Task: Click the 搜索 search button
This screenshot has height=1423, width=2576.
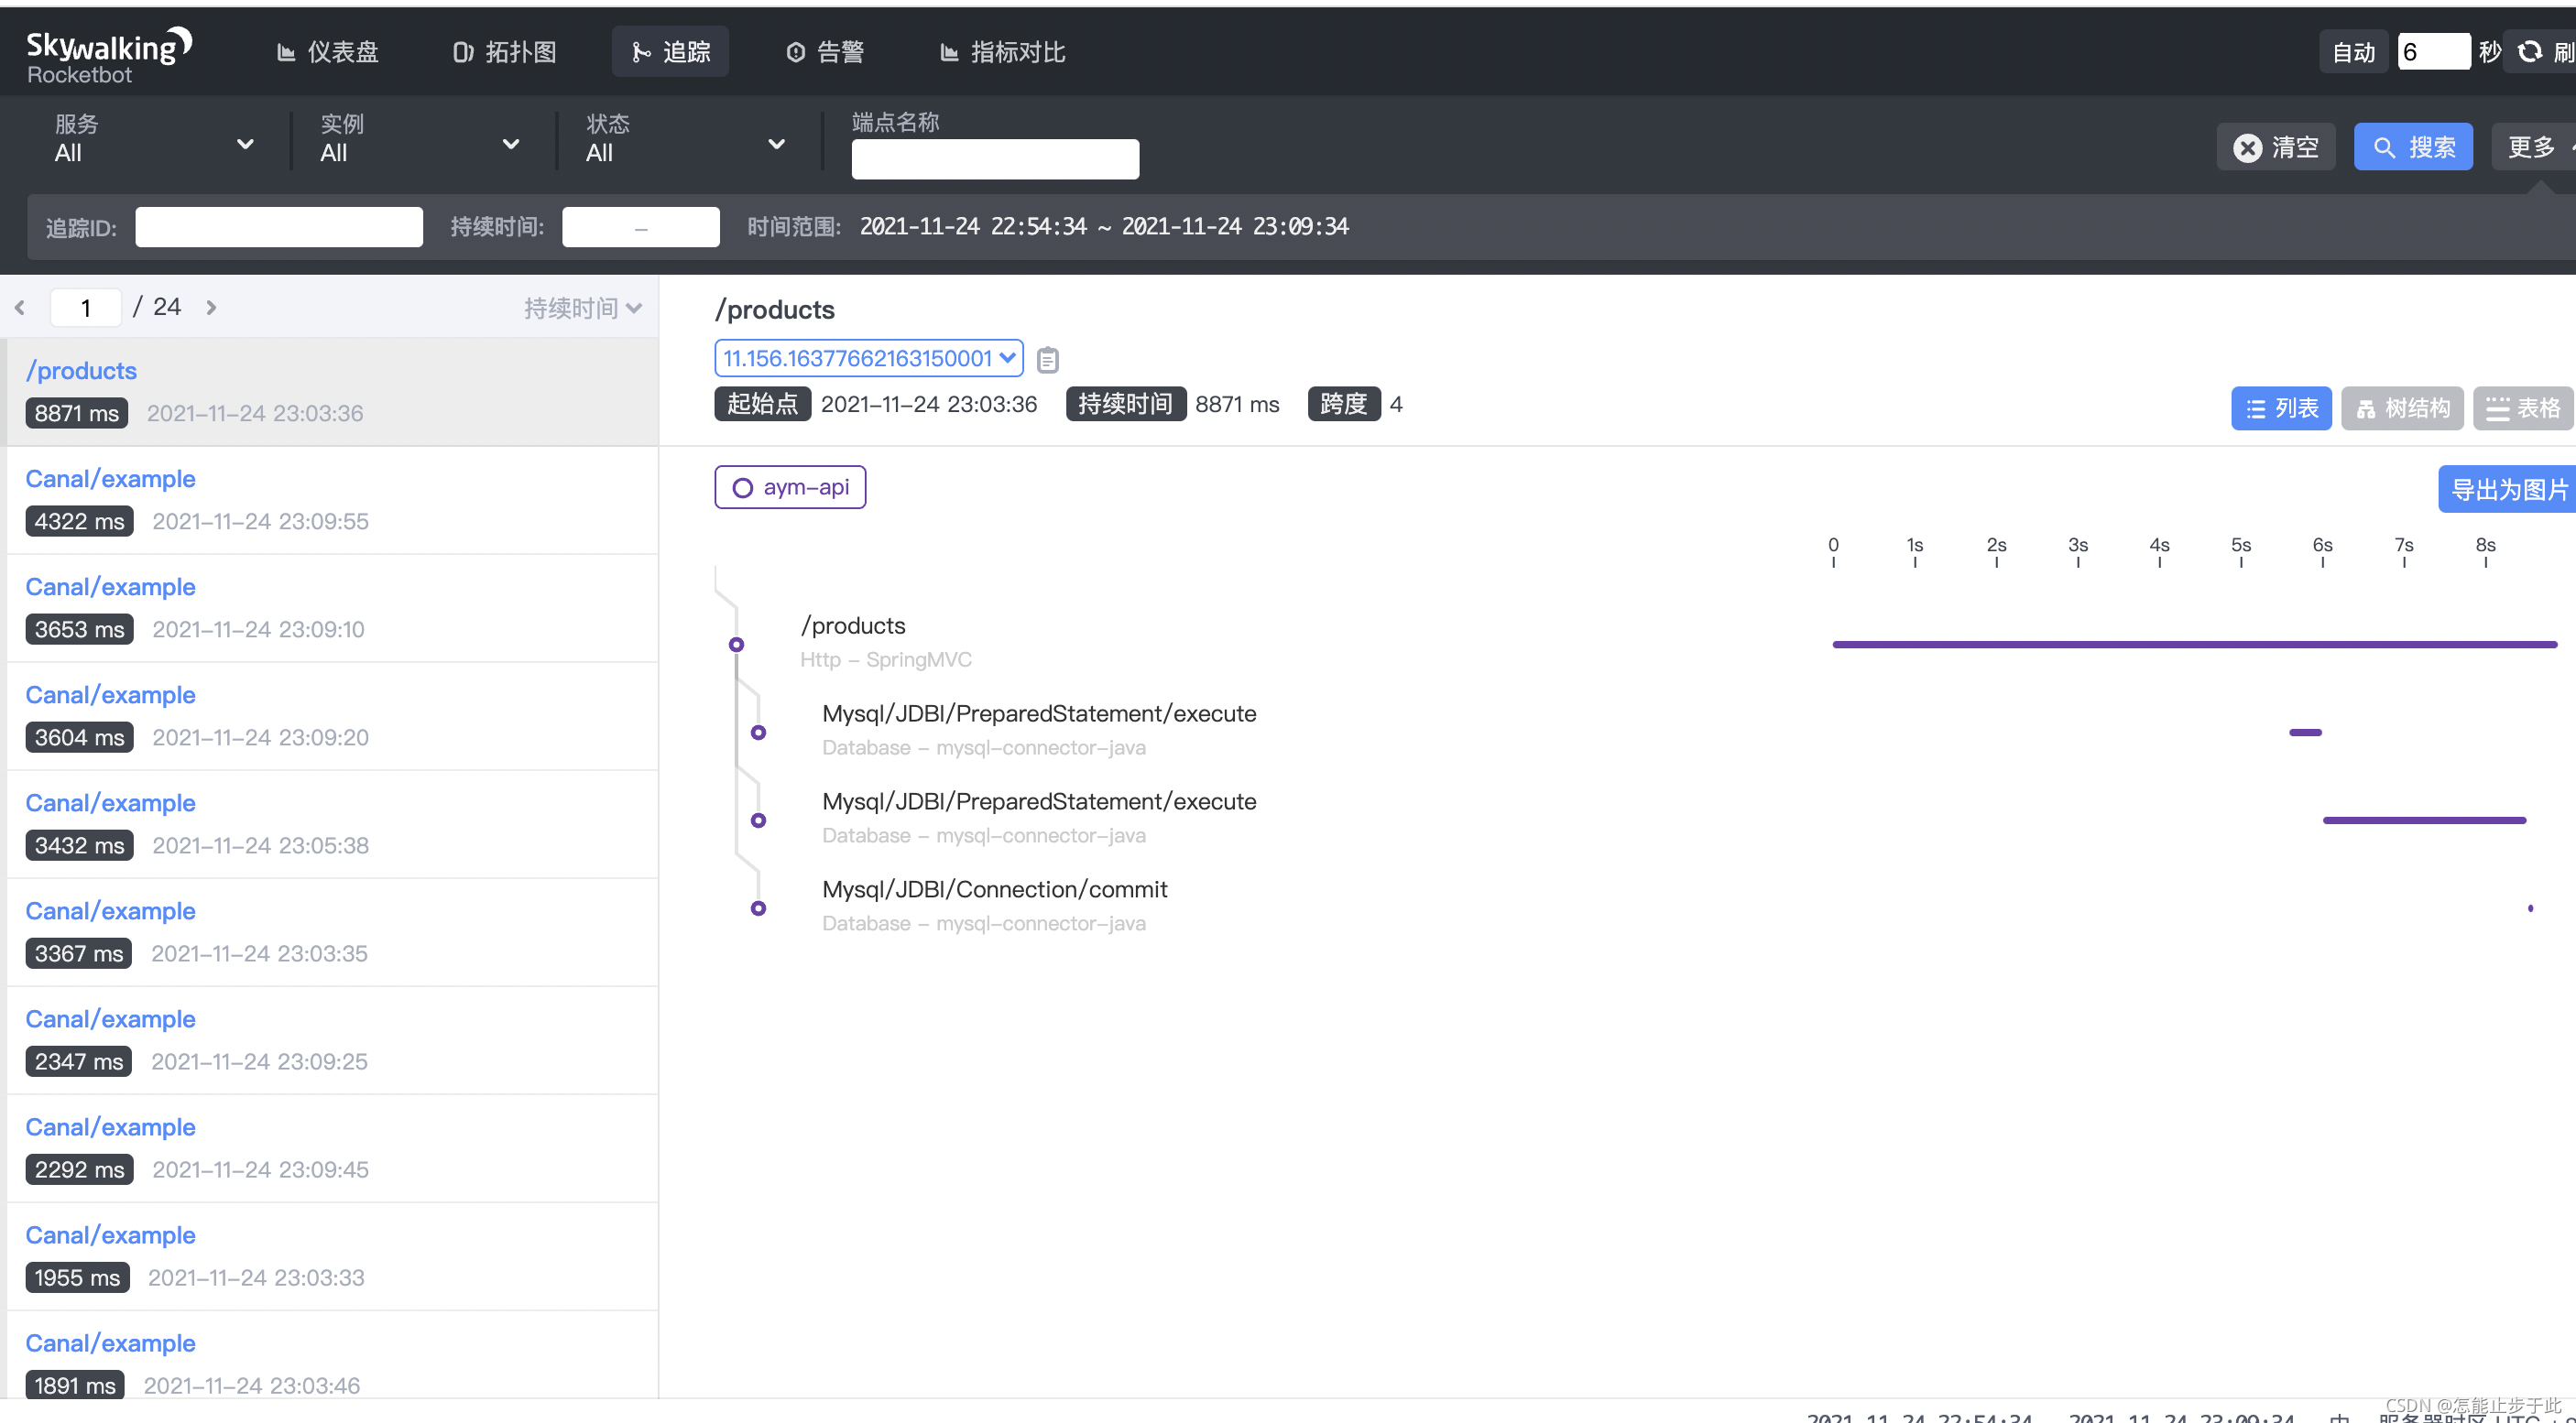Action: pos(2413,147)
